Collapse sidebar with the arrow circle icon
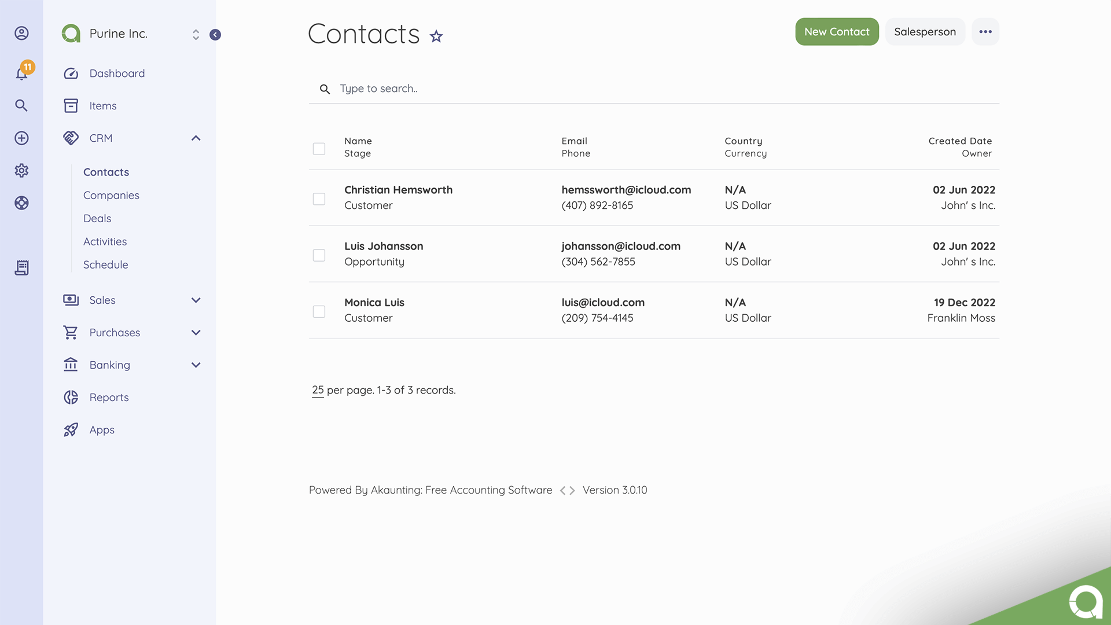Viewport: 1111px width, 625px height. [x=215, y=35]
